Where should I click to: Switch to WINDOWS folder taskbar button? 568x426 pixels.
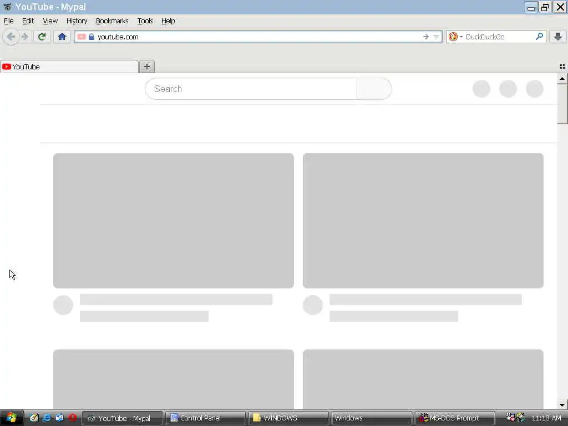pyautogui.click(x=288, y=418)
